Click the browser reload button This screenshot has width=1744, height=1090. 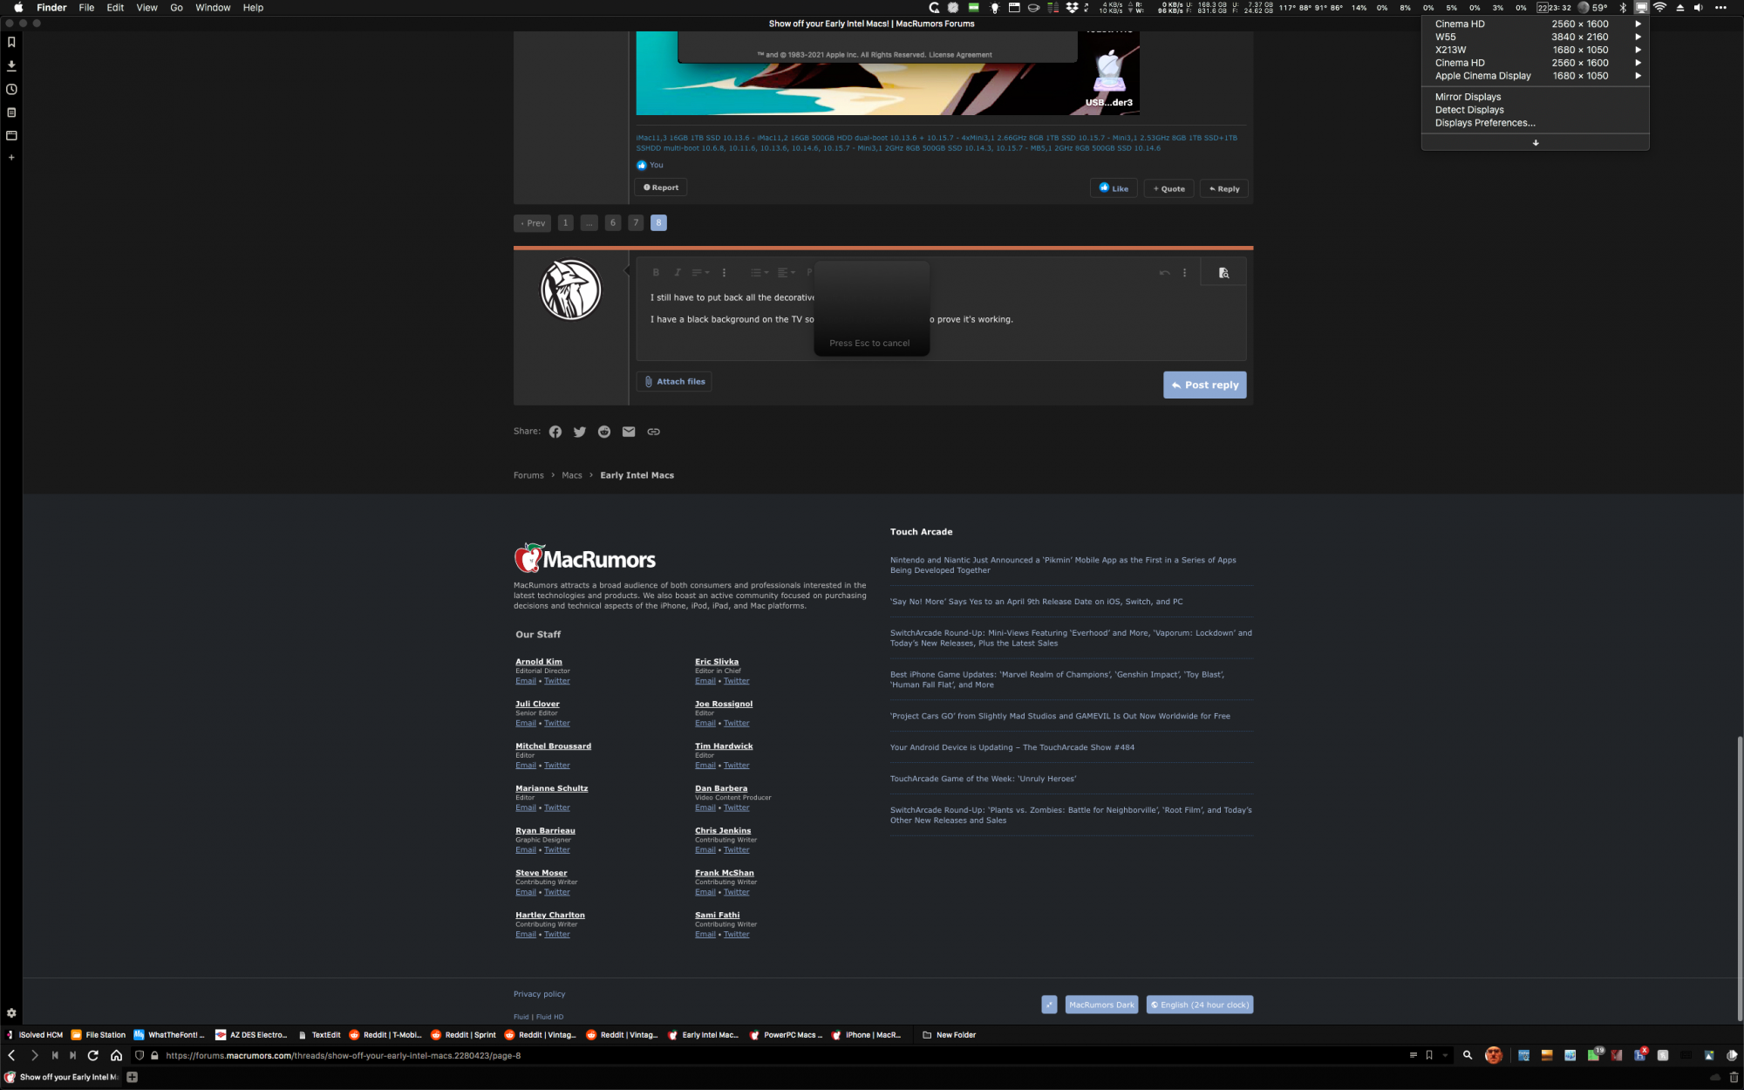tap(93, 1055)
